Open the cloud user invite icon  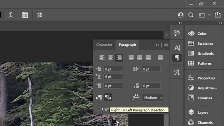(x=181, y=15)
